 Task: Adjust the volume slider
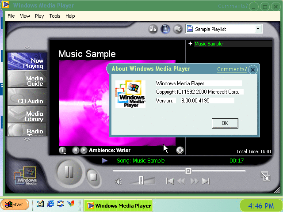[141, 181]
